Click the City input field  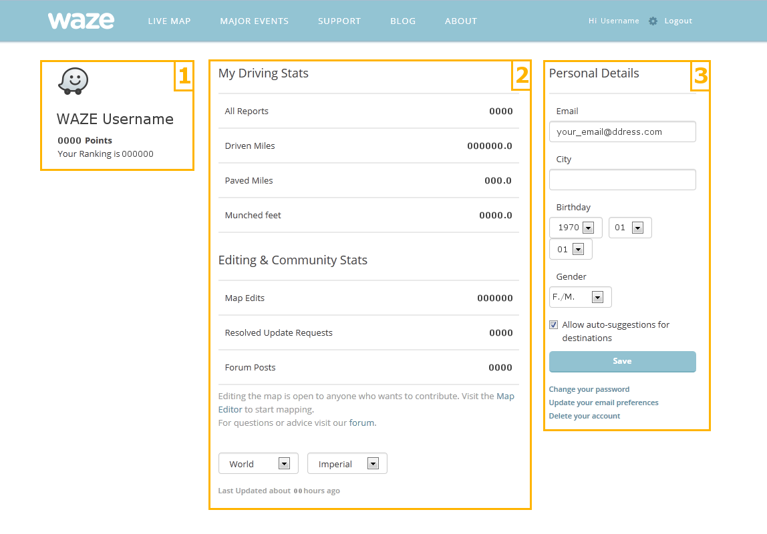pos(622,180)
